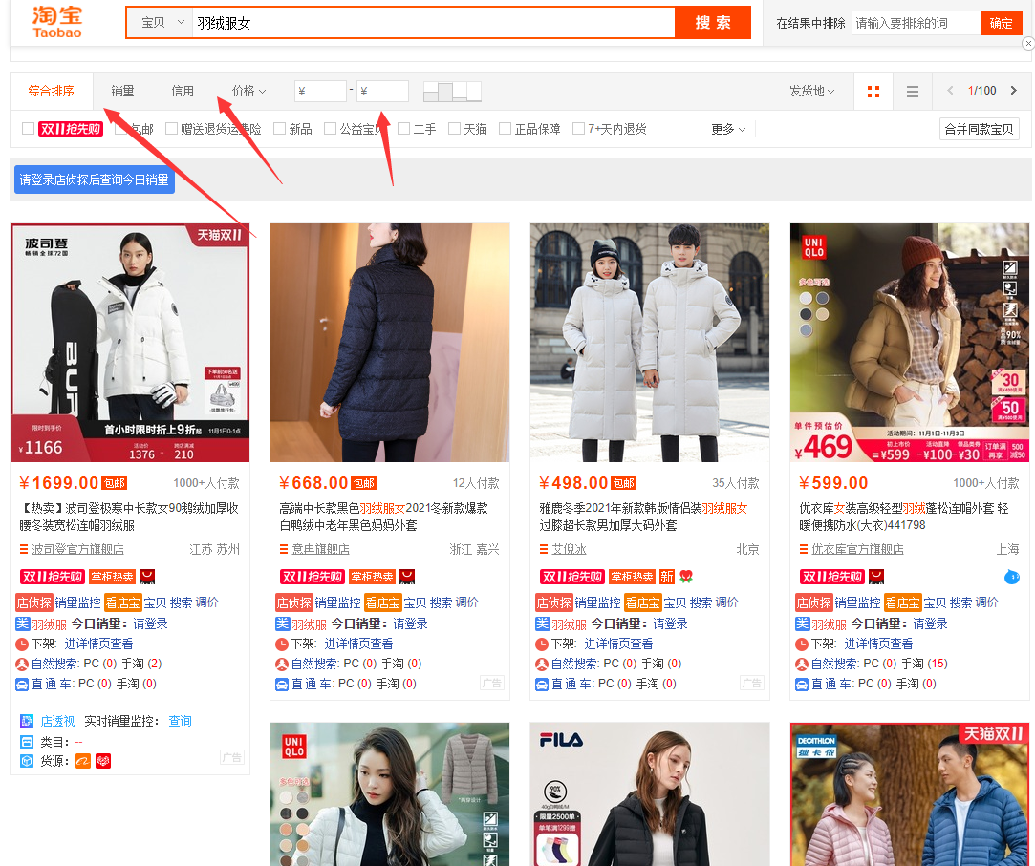The image size is (1035, 866).
Task: Select the 综合排序 sort tab
Action: click(52, 91)
